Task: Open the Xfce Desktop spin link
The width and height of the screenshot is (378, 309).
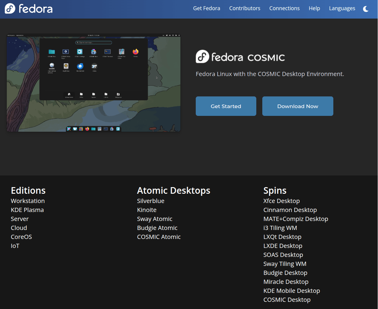Action: click(281, 201)
